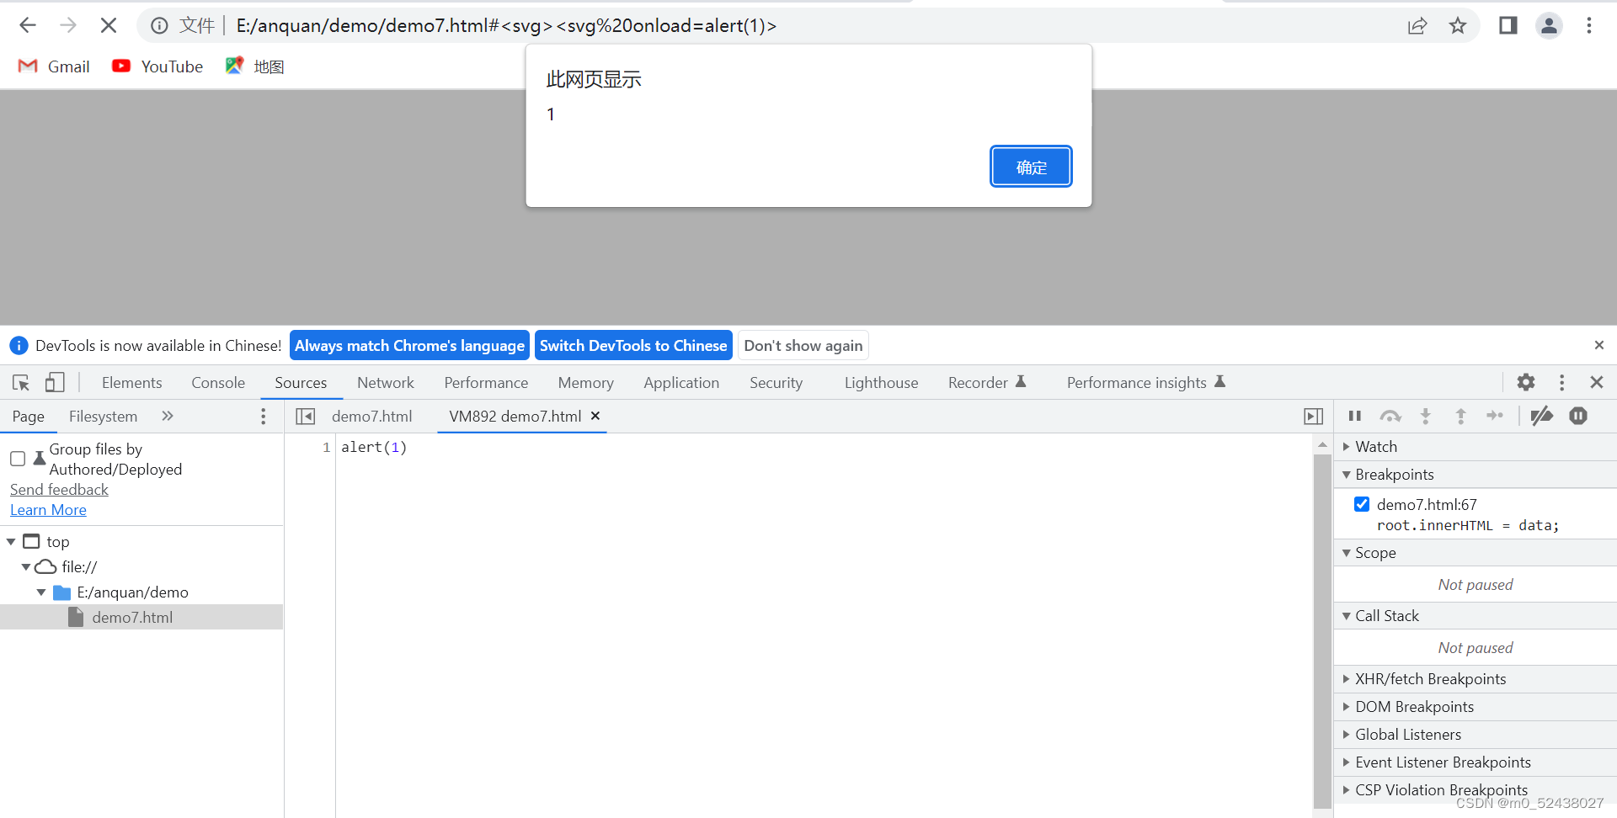This screenshot has width=1617, height=818.
Task: Deactivate breakpoints toggle icon
Action: point(1542,416)
